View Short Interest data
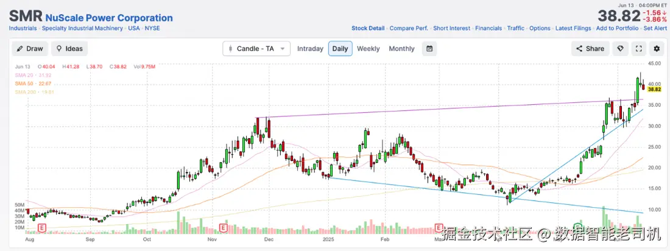The height and width of the screenshot is (251, 670). [x=452, y=28]
